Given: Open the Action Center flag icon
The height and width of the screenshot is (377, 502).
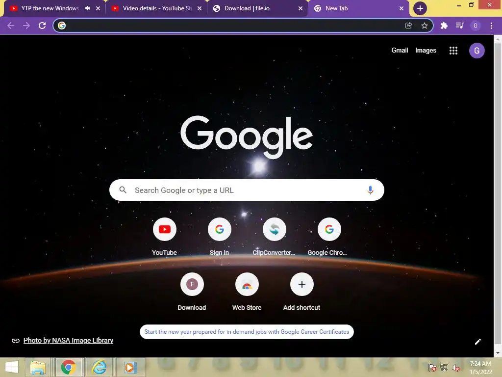Looking at the screenshot, I should coord(432,367).
